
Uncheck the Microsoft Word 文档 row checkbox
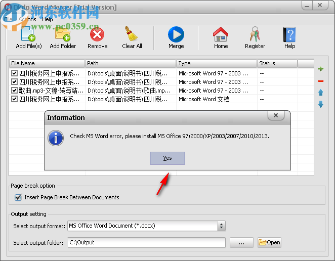tap(14, 99)
